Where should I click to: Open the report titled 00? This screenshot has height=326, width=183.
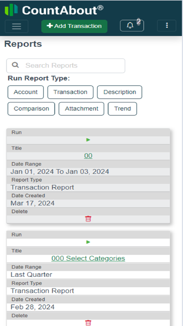[x=88, y=156]
